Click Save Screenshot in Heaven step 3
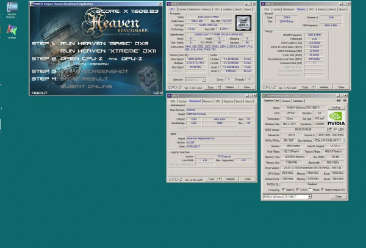This screenshot has height=248, width=366. click(x=95, y=71)
